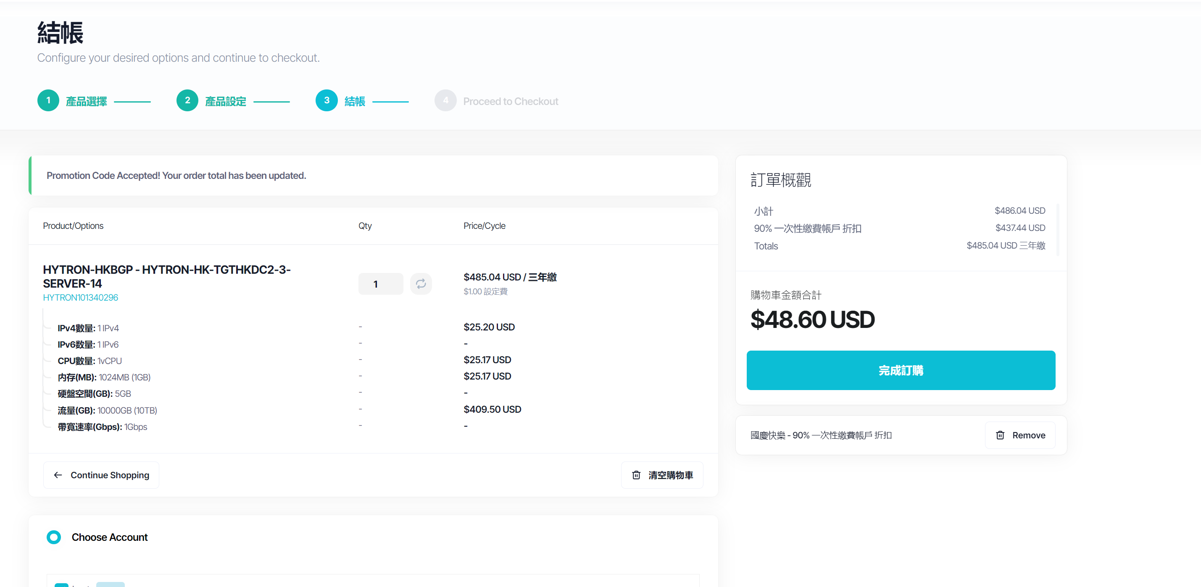Click 完成訂購 complete purchase button
This screenshot has height=587, width=1201.
pyautogui.click(x=901, y=370)
